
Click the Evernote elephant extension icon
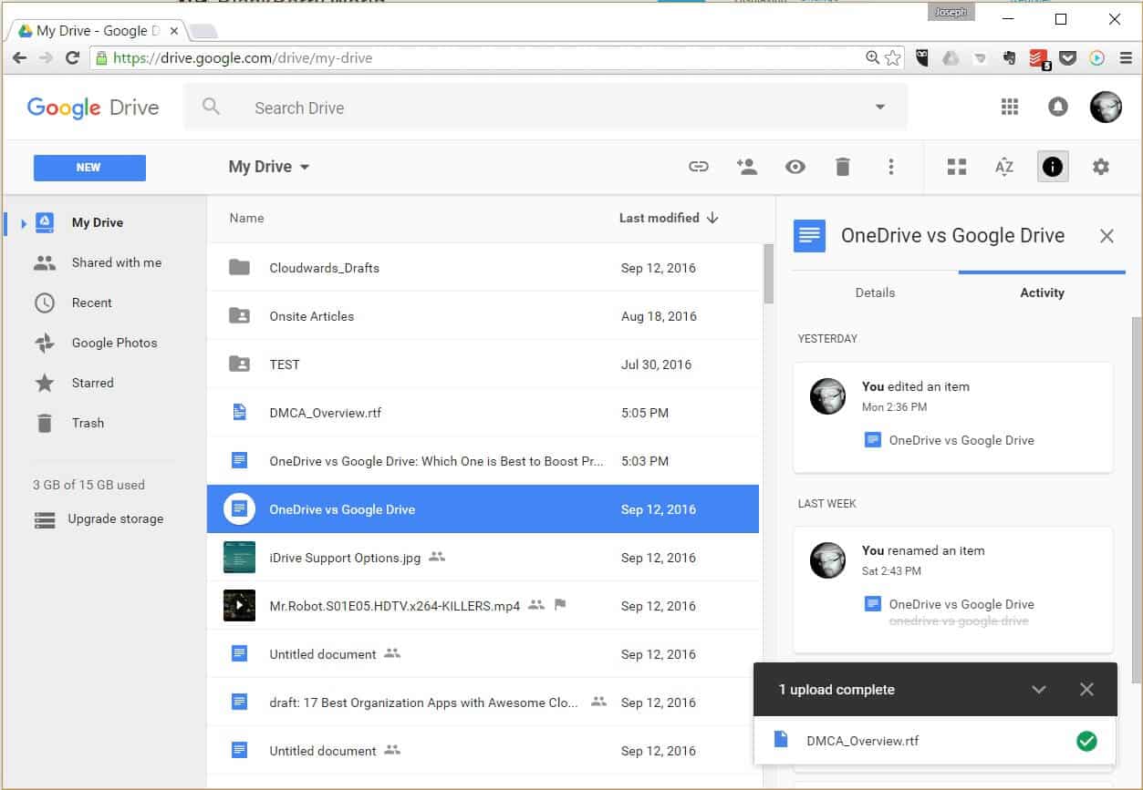[x=1009, y=57]
